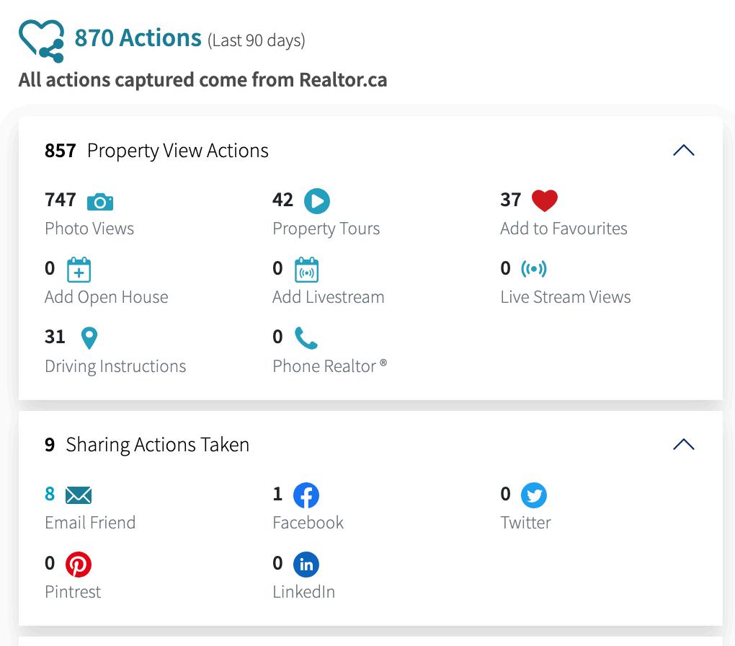
Task: Click the red heart Favourites icon
Action: [x=544, y=200]
